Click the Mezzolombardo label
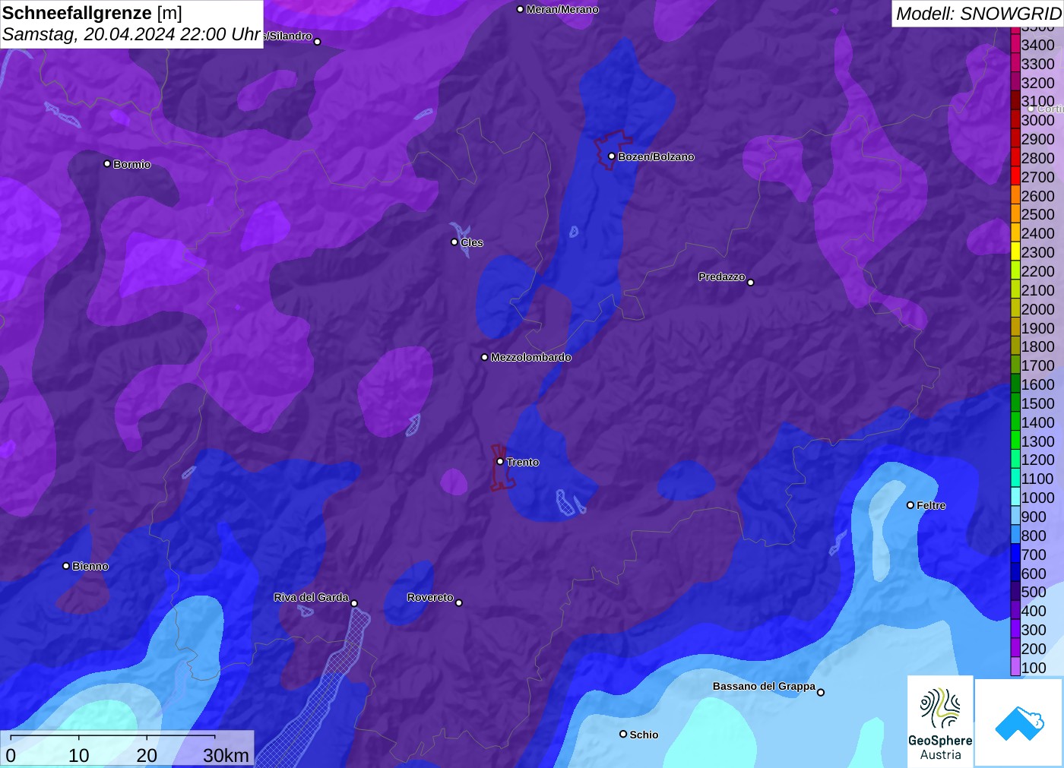This screenshot has width=1064, height=768. (x=530, y=357)
